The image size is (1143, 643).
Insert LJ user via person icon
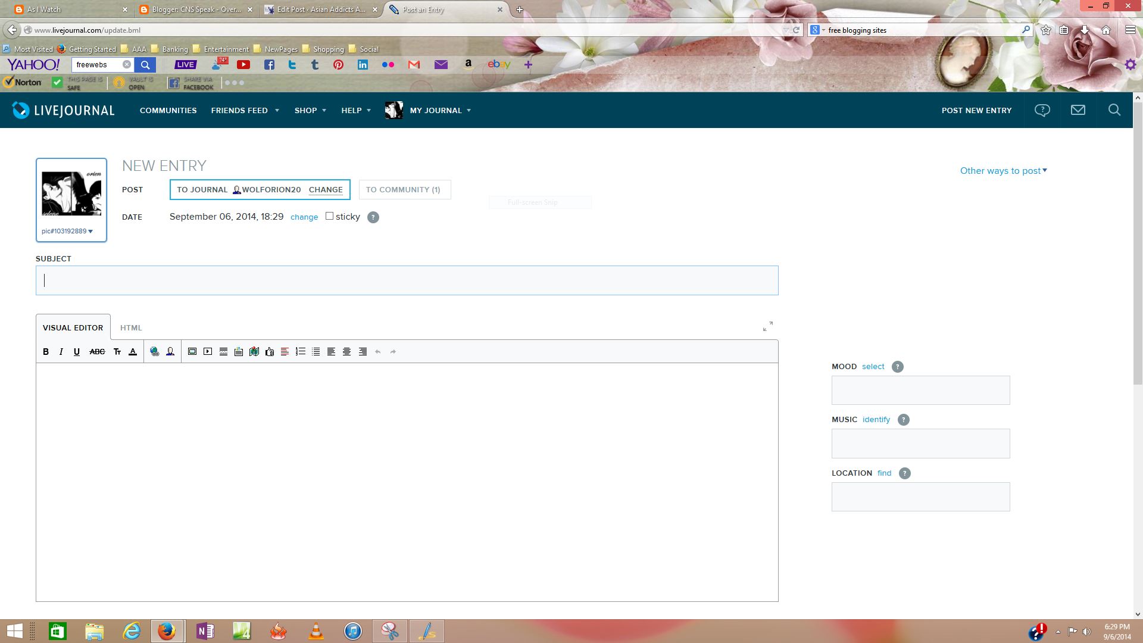170,352
